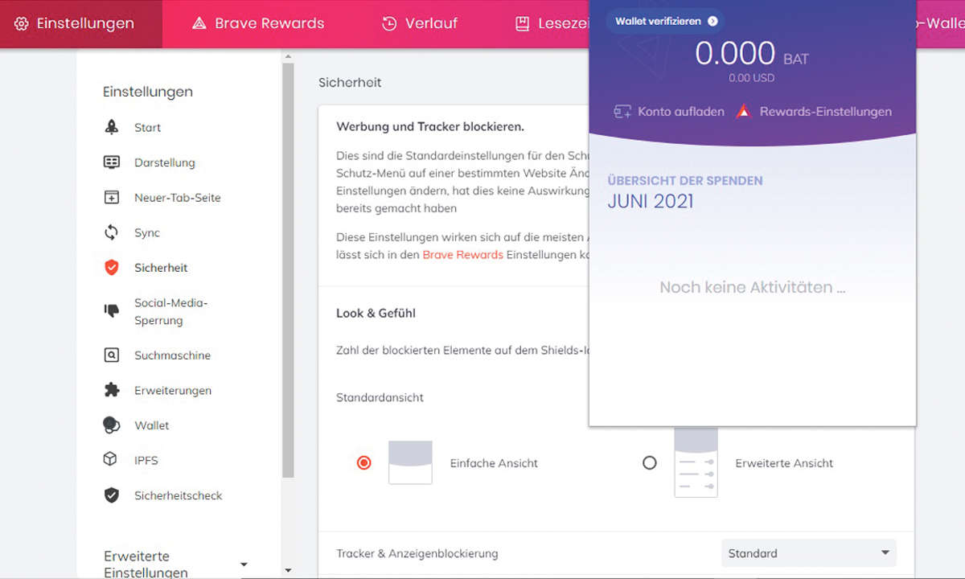Switch to the Brave Rewards tab
The height and width of the screenshot is (579, 965).
point(258,23)
